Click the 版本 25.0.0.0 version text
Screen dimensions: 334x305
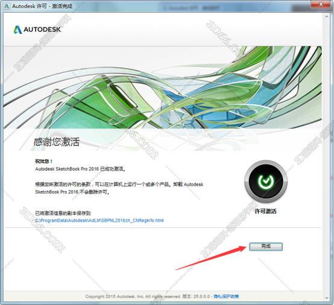(x=196, y=297)
